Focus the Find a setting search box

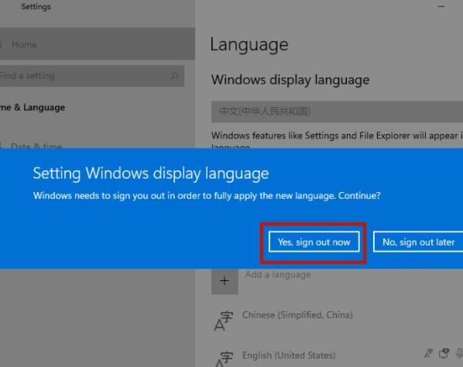92,76
